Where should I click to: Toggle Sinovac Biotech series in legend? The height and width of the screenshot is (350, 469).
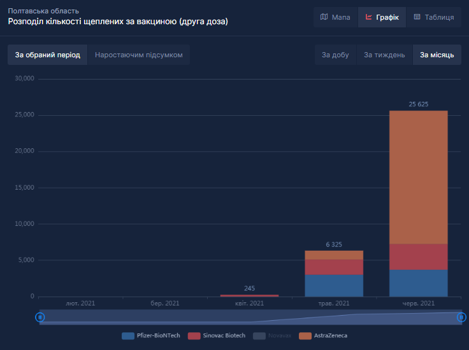(217, 335)
